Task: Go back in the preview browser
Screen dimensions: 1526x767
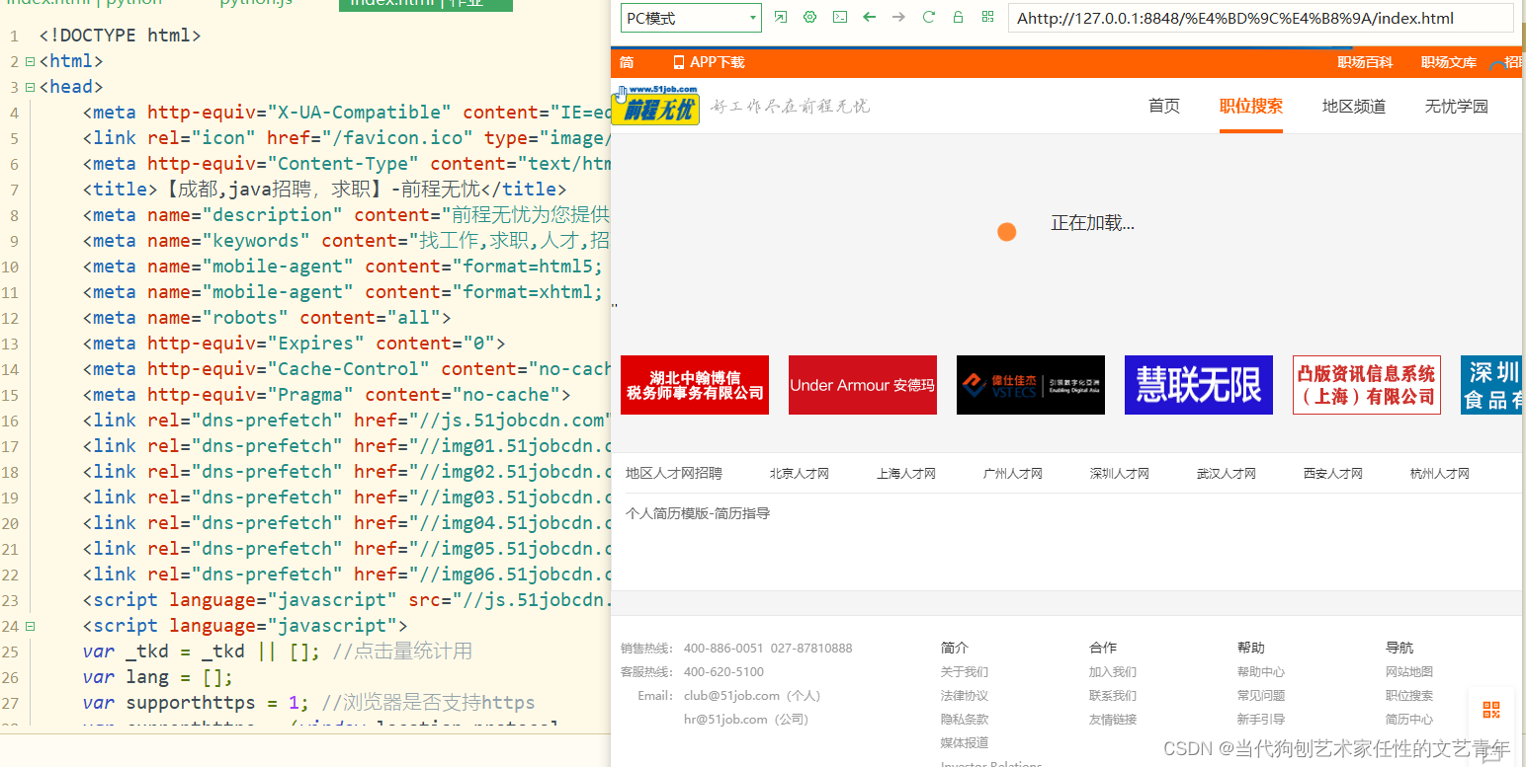Action: tap(870, 18)
